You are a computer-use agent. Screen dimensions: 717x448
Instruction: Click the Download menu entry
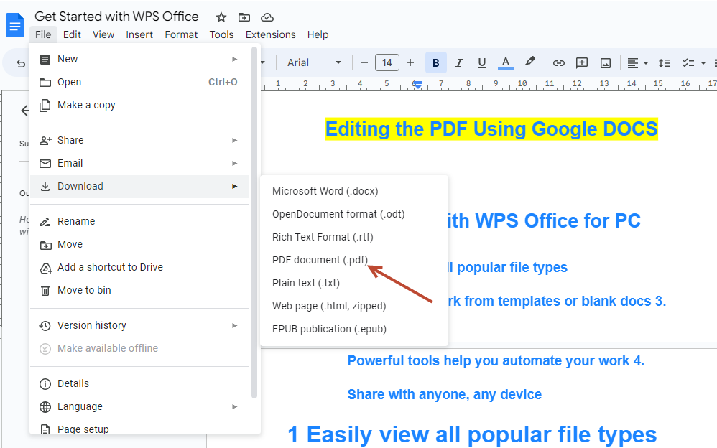pos(139,186)
